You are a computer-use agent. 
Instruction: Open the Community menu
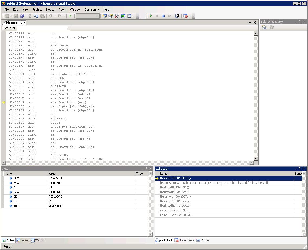point(92,9)
